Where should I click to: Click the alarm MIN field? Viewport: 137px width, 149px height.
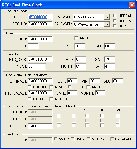pyautogui.click(x=95, y=81)
